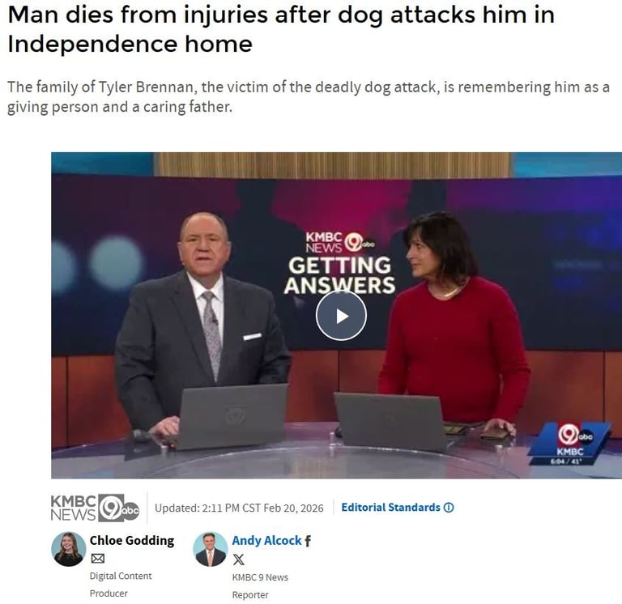Click the KMBC 9 News Reporter title text
Screen dimensions: 622x604
pyautogui.click(x=260, y=586)
